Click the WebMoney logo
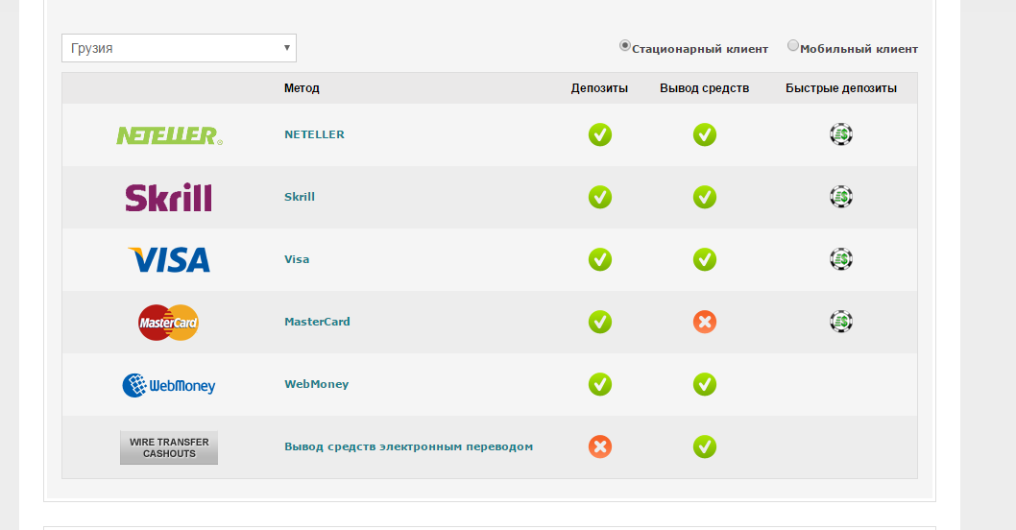Screen dimensions: 1016x530 [x=169, y=385]
